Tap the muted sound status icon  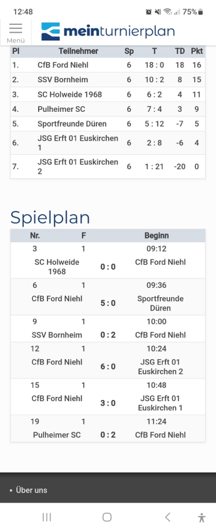(x=158, y=12)
